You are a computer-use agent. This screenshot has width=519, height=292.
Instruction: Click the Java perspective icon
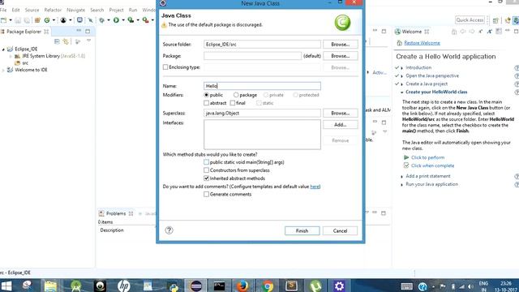click(516, 20)
